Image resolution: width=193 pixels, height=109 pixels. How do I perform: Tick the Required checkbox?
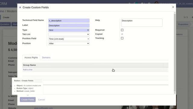(x=122, y=30)
